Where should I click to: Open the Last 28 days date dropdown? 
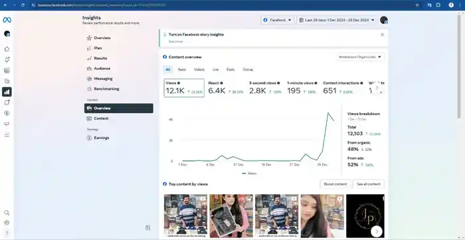click(x=337, y=20)
